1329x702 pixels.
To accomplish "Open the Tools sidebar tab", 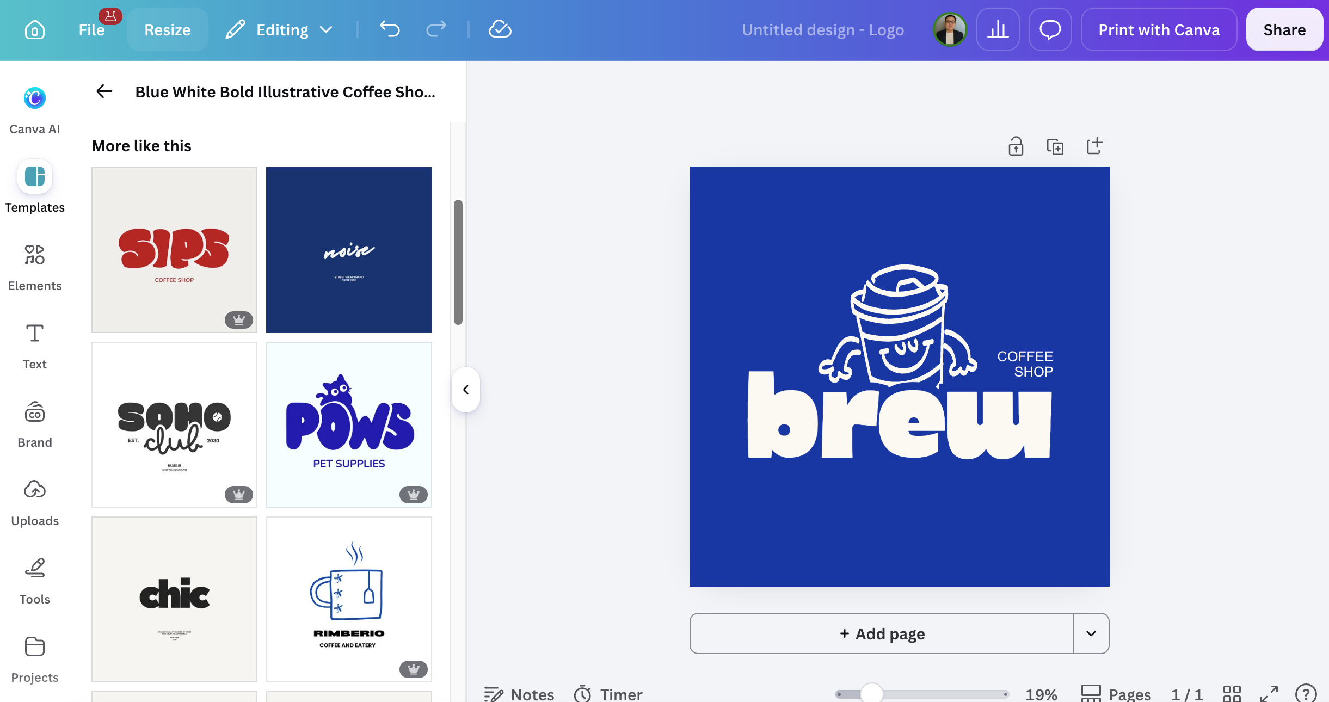I will tap(35, 580).
